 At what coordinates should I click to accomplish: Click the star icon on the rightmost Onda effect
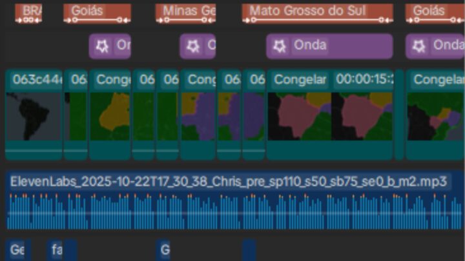point(418,46)
